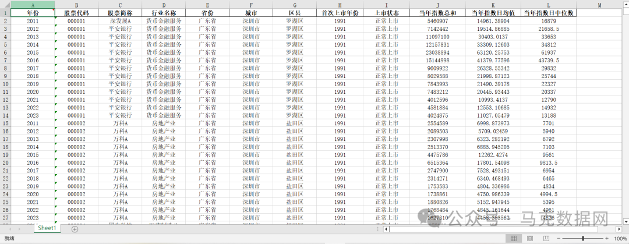Click the cell containing 深发展A

(x=120, y=21)
